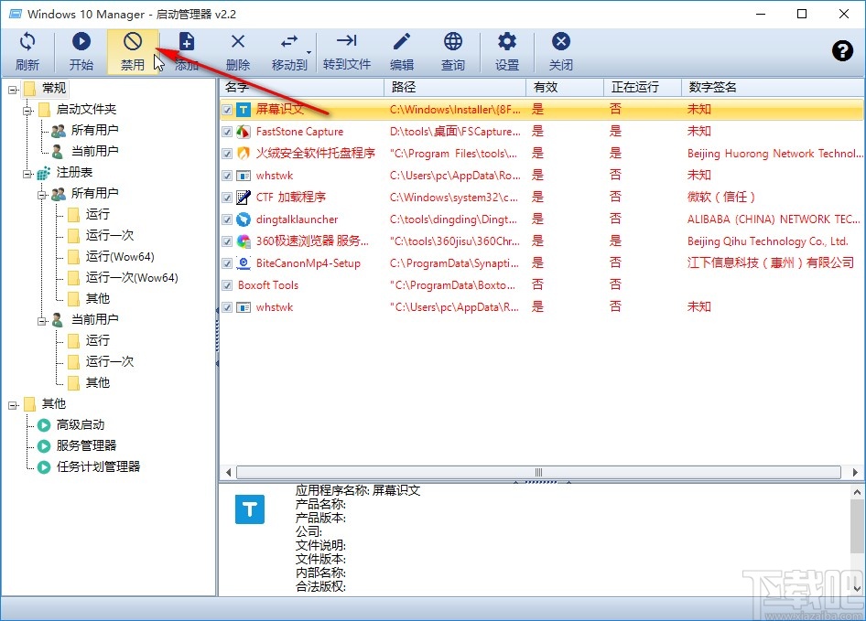This screenshot has width=866, height=621.
Task: Click the help question mark button
Action: 842,51
